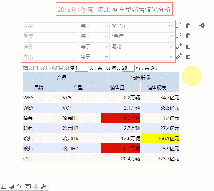The height and width of the screenshot is (191, 214).
Task: Toggle the punctuation mode icon in IME bar
Action: [20, 186]
